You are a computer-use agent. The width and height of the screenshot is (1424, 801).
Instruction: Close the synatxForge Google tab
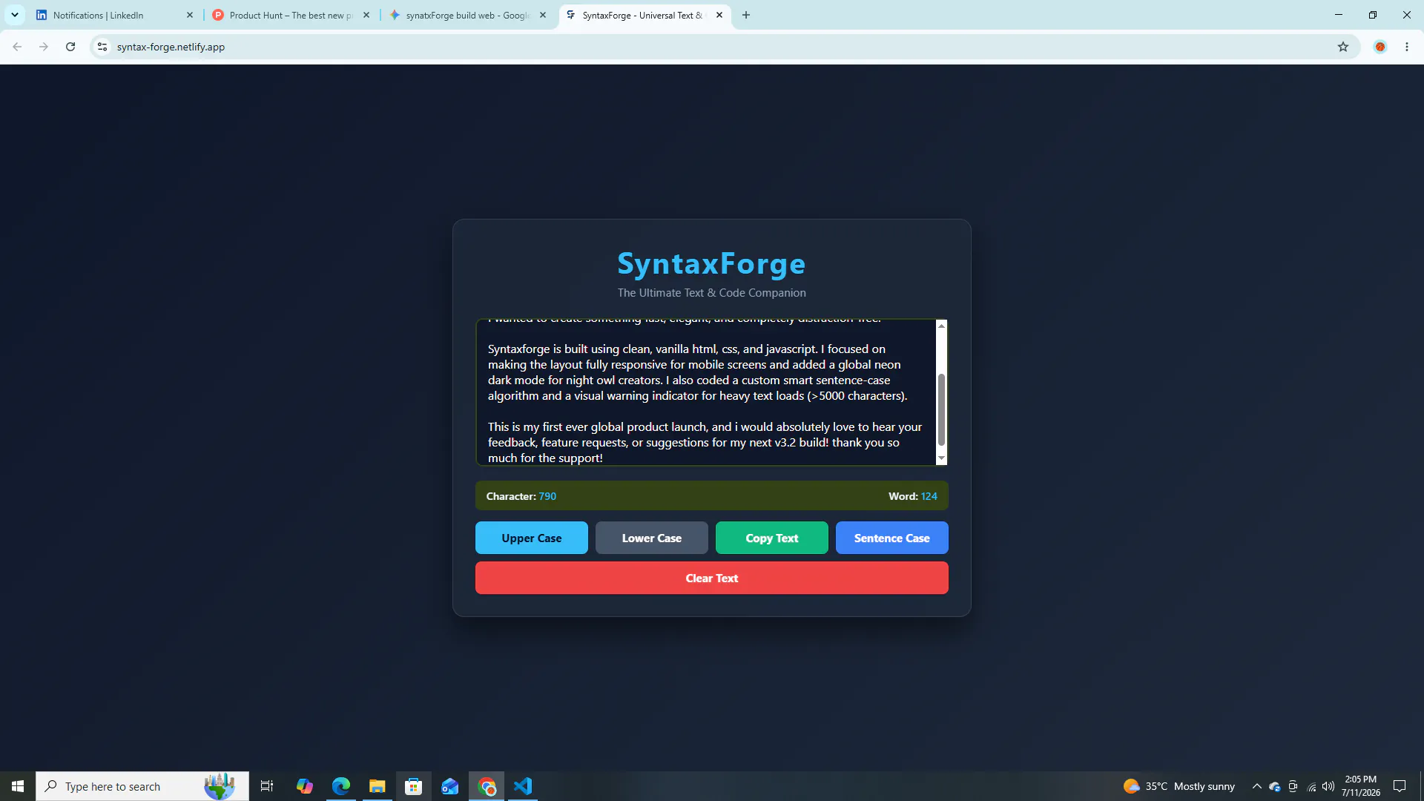tap(543, 15)
